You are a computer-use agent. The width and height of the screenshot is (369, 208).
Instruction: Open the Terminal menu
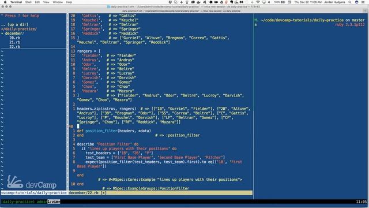coord(16,2)
